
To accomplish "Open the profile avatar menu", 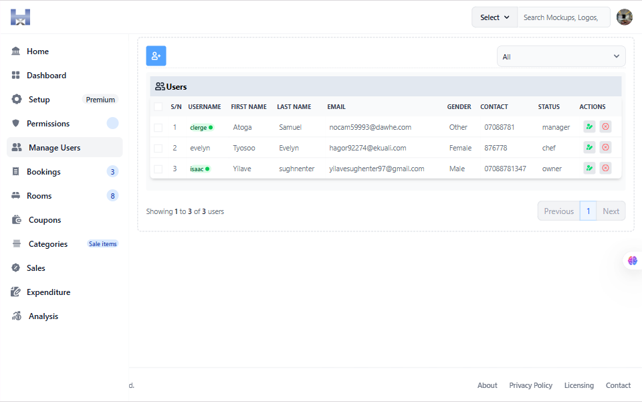I will point(624,17).
